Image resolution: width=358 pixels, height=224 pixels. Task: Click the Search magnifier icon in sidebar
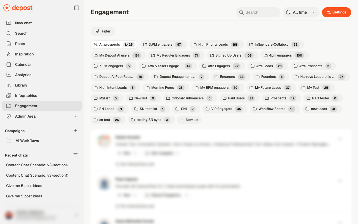(9, 33)
